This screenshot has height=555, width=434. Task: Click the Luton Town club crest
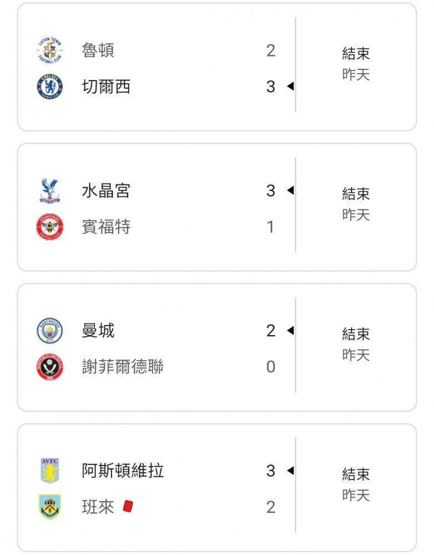click(x=49, y=51)
